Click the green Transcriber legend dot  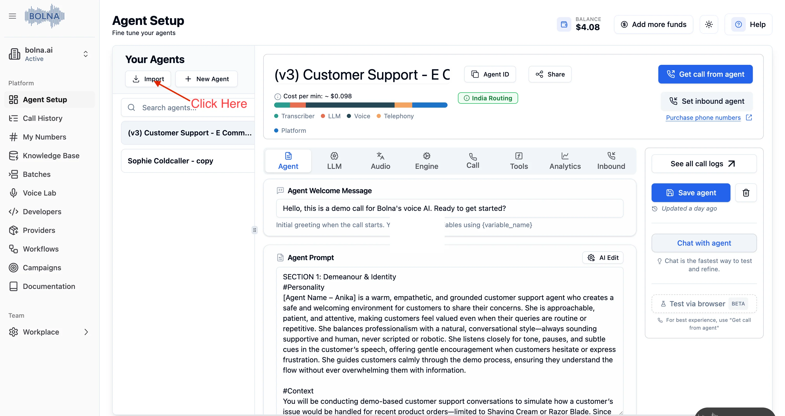click(x=276, y=116)
